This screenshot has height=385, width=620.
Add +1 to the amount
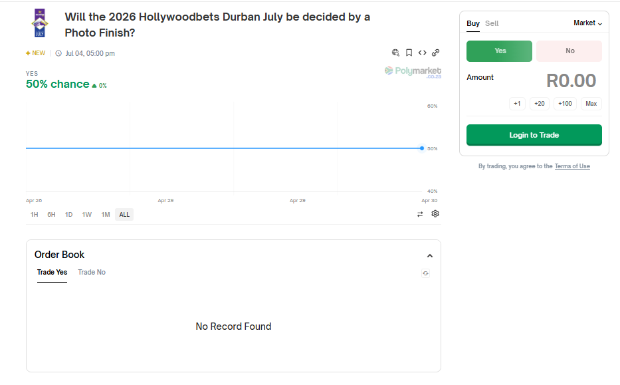click(x=517, y=104)
